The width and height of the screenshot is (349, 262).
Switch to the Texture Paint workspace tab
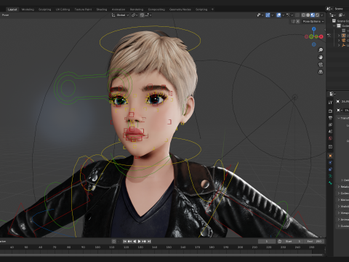click(83, 9)
